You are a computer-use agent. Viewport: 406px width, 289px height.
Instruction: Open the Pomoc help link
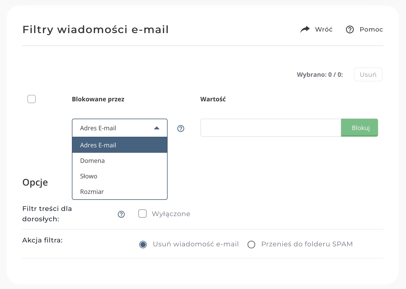point(371,29)
